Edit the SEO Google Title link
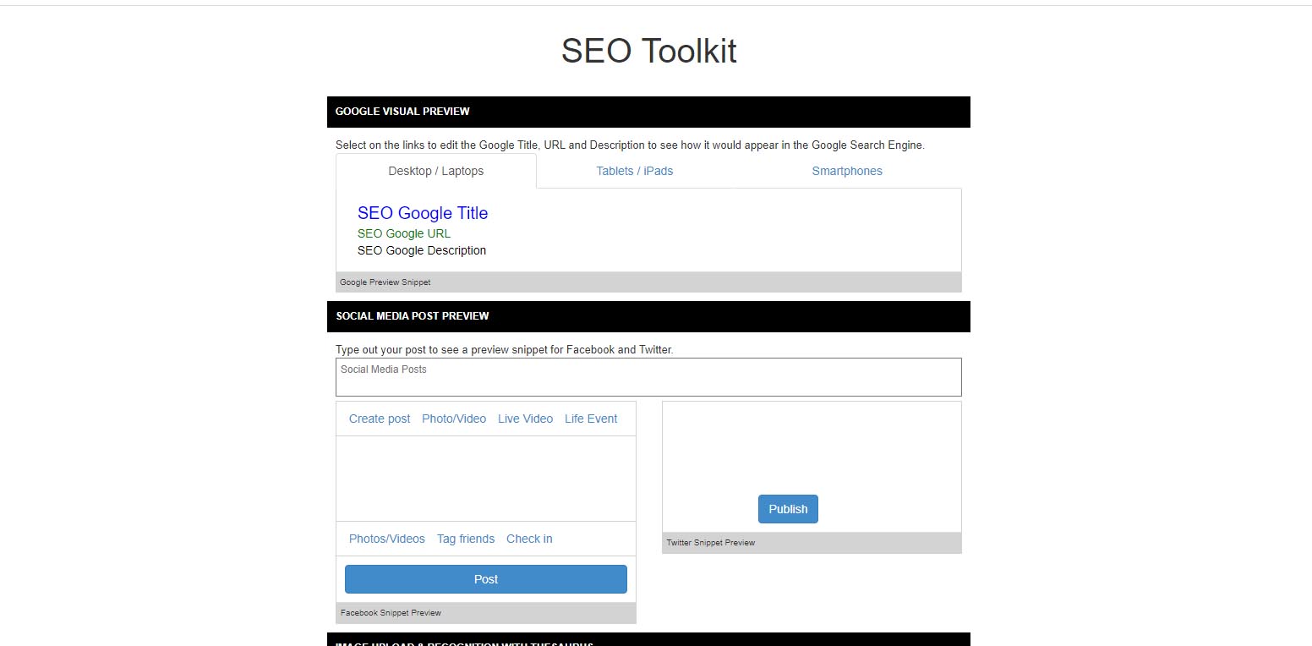Screen dimensions: 1312x646 pyautogui.click(x=422, y=213)
